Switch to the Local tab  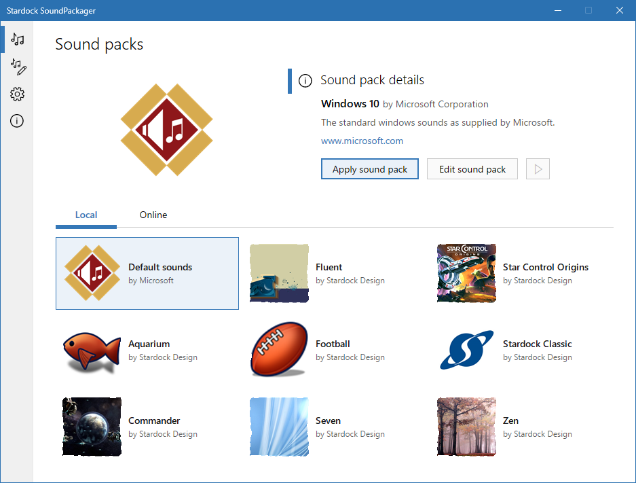point(86,215)
